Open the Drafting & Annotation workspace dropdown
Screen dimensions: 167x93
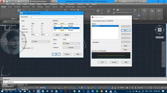tap(40, 2)
